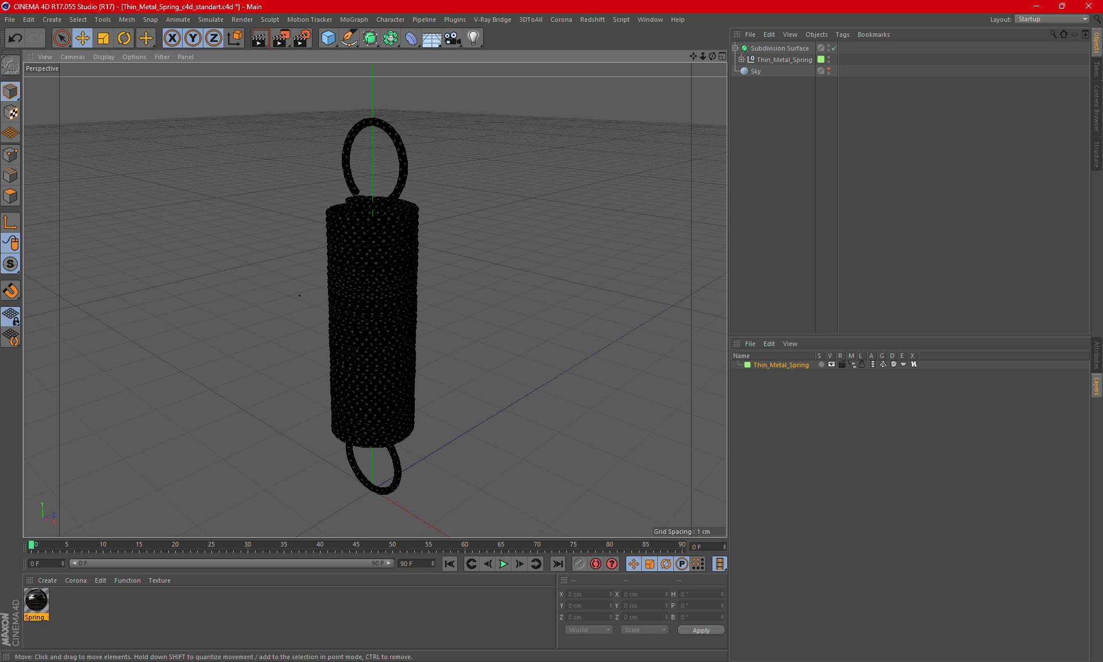
Task: Click the Play animation button
Action: (503, 564)
